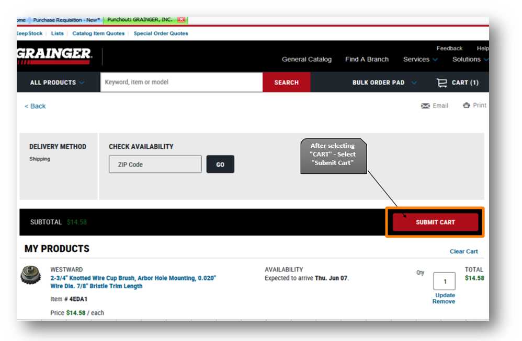Click Remove for the wire cup brush
Screen dimensions: 522x341
point(444,301)
